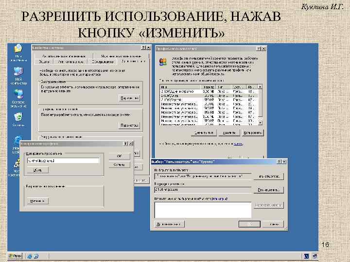
Task: Click Параметры in Профили пользователей section
Action: 129,126
